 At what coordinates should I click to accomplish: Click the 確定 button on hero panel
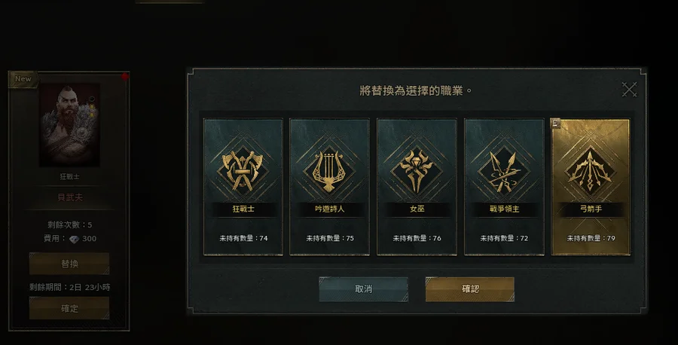coord(69,308)
